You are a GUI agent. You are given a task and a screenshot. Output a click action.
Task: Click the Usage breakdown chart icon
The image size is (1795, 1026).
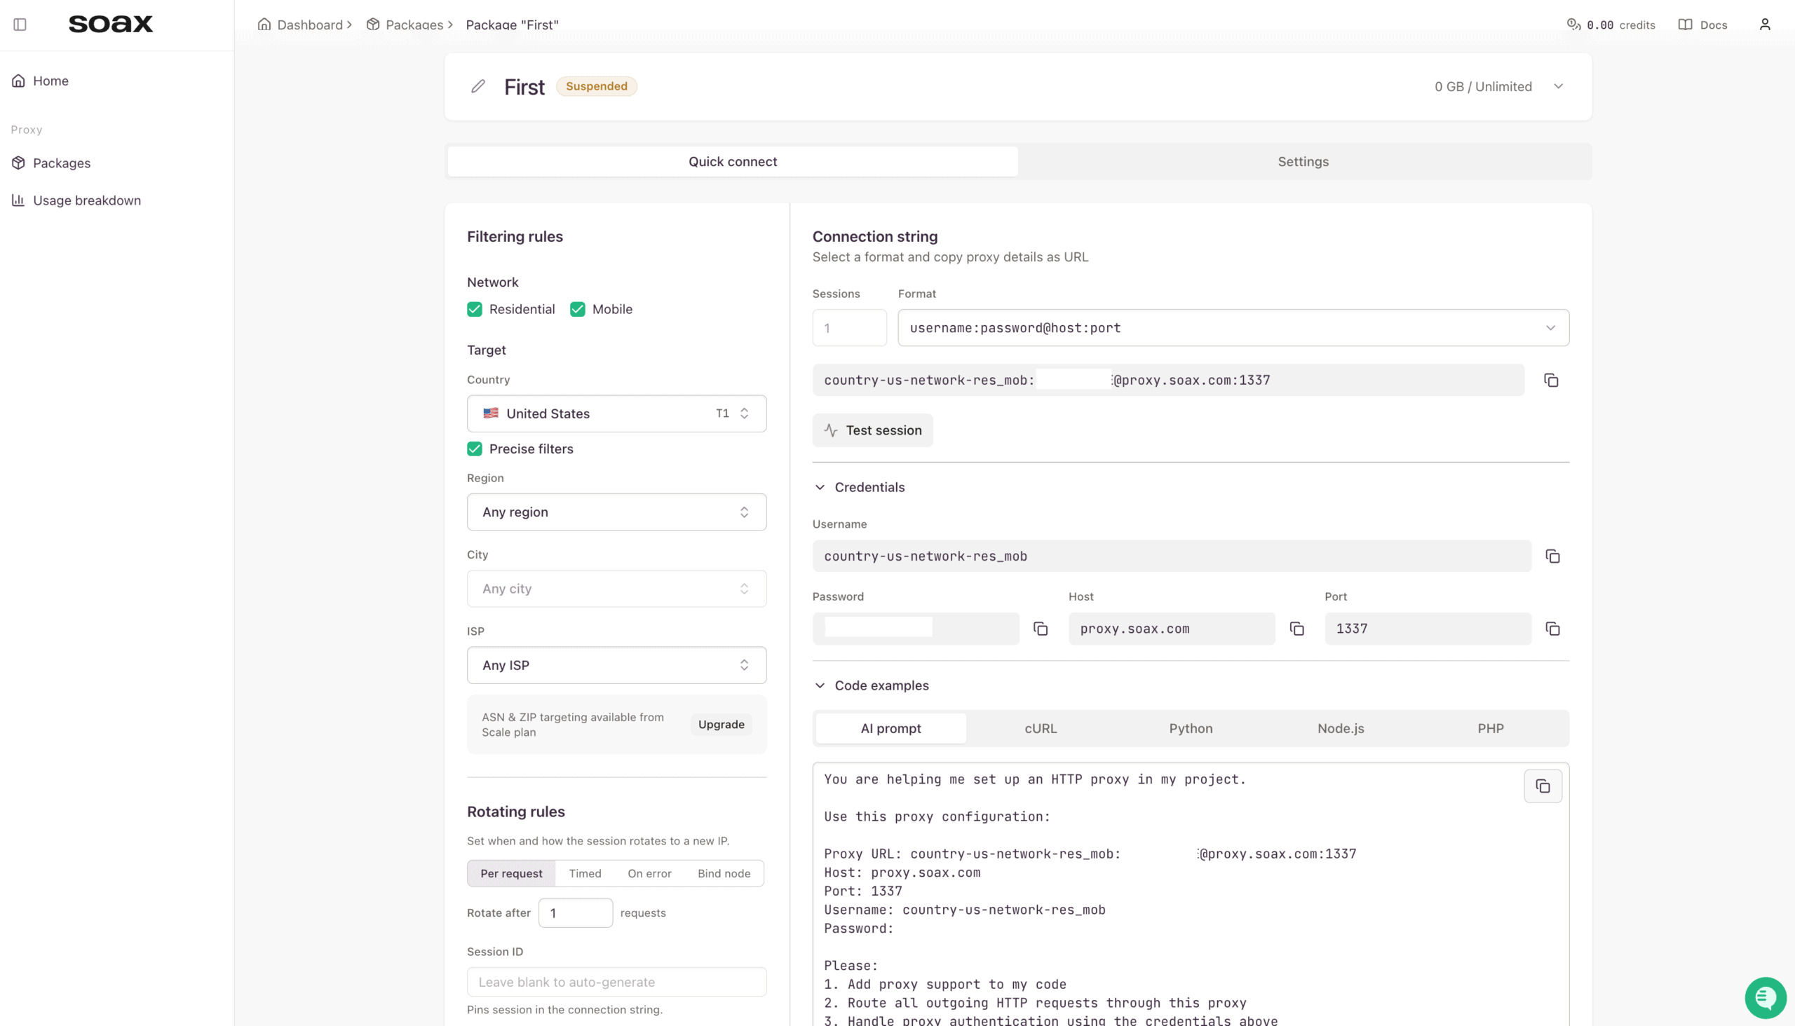(x=18, y=200)
